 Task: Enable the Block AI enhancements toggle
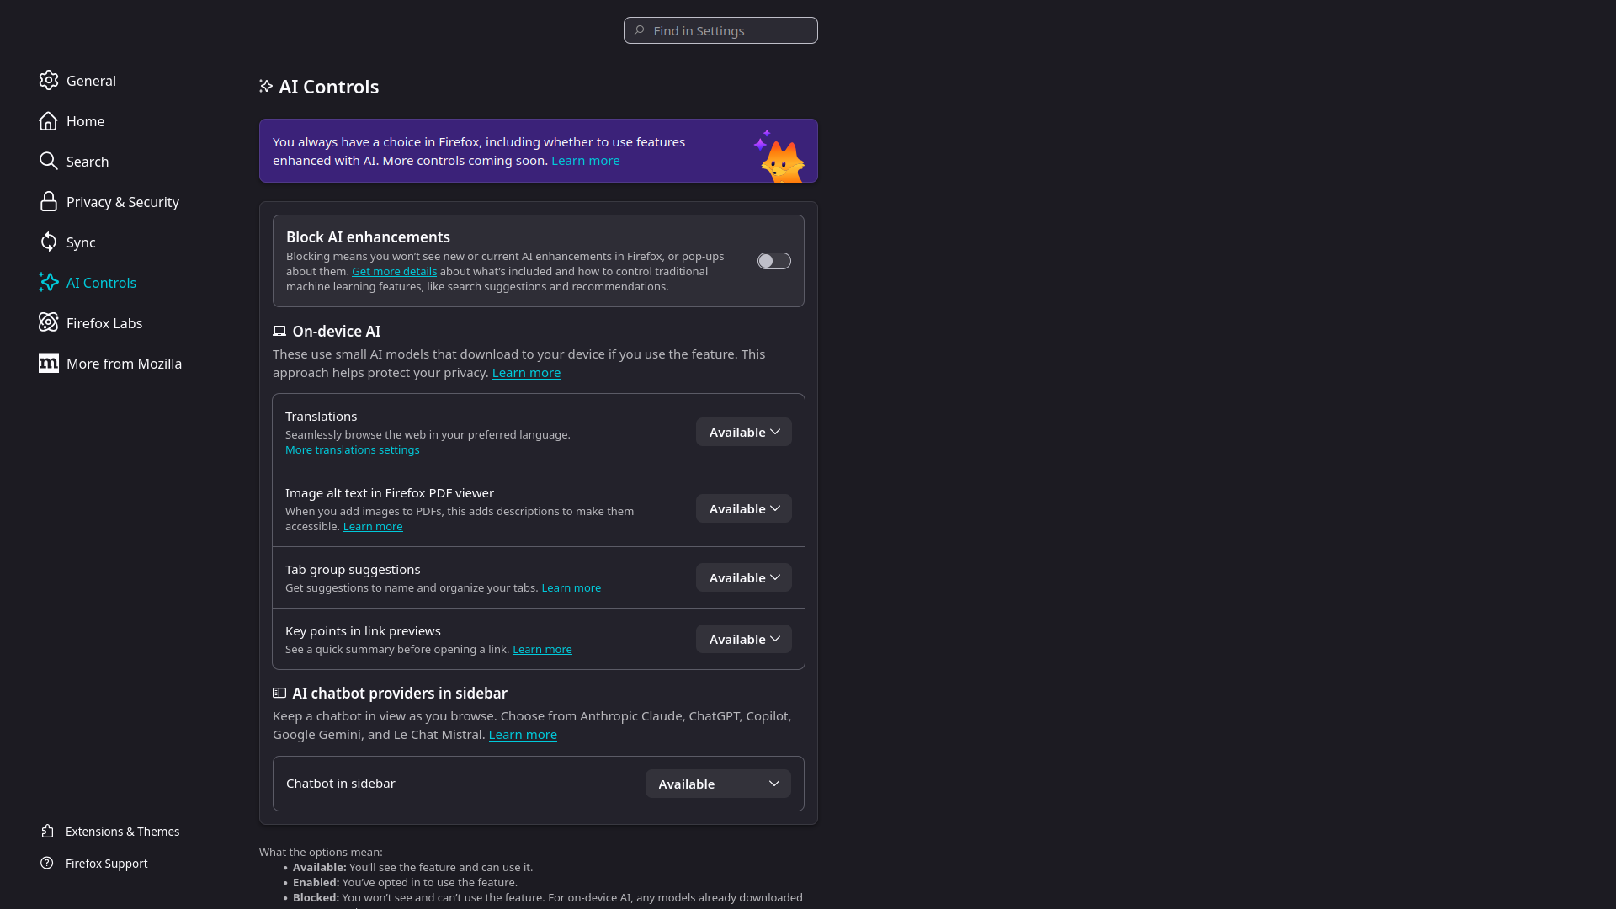click(773, 260)
